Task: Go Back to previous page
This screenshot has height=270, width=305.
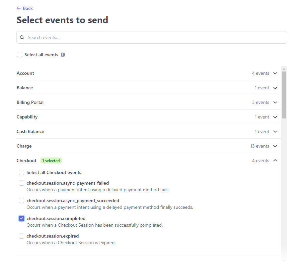Action: tap(28, 8)
